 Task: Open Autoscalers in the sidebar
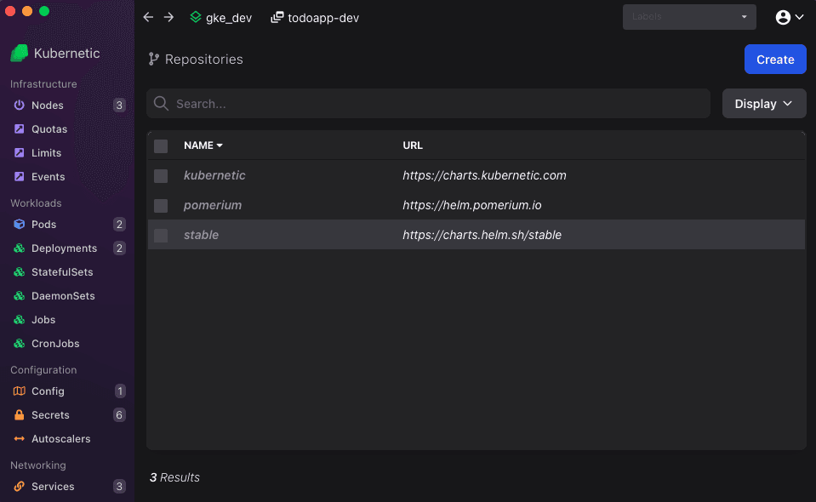(61, 439)
